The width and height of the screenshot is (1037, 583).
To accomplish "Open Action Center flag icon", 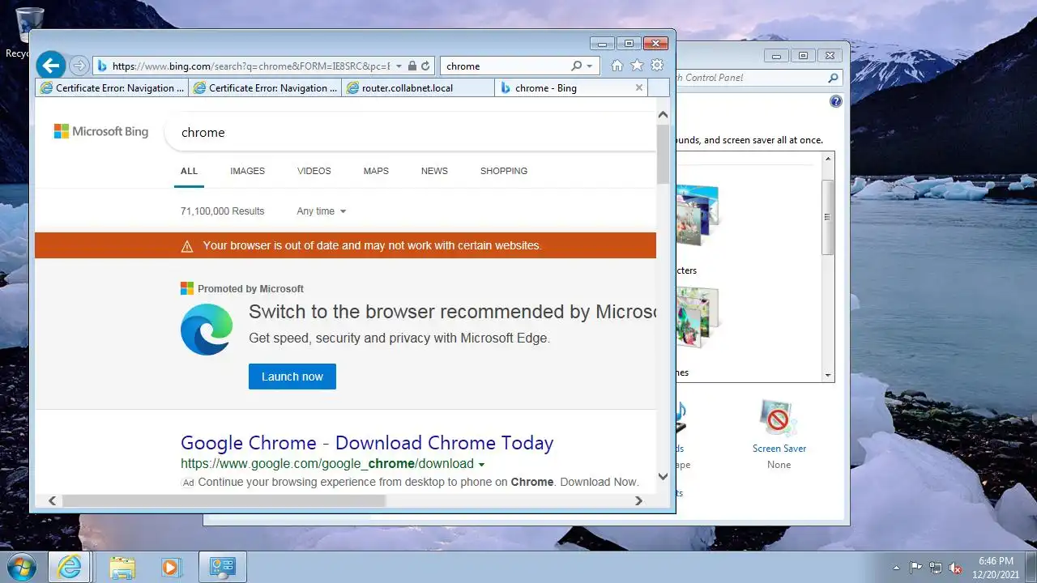I will (x=916, y=568).
